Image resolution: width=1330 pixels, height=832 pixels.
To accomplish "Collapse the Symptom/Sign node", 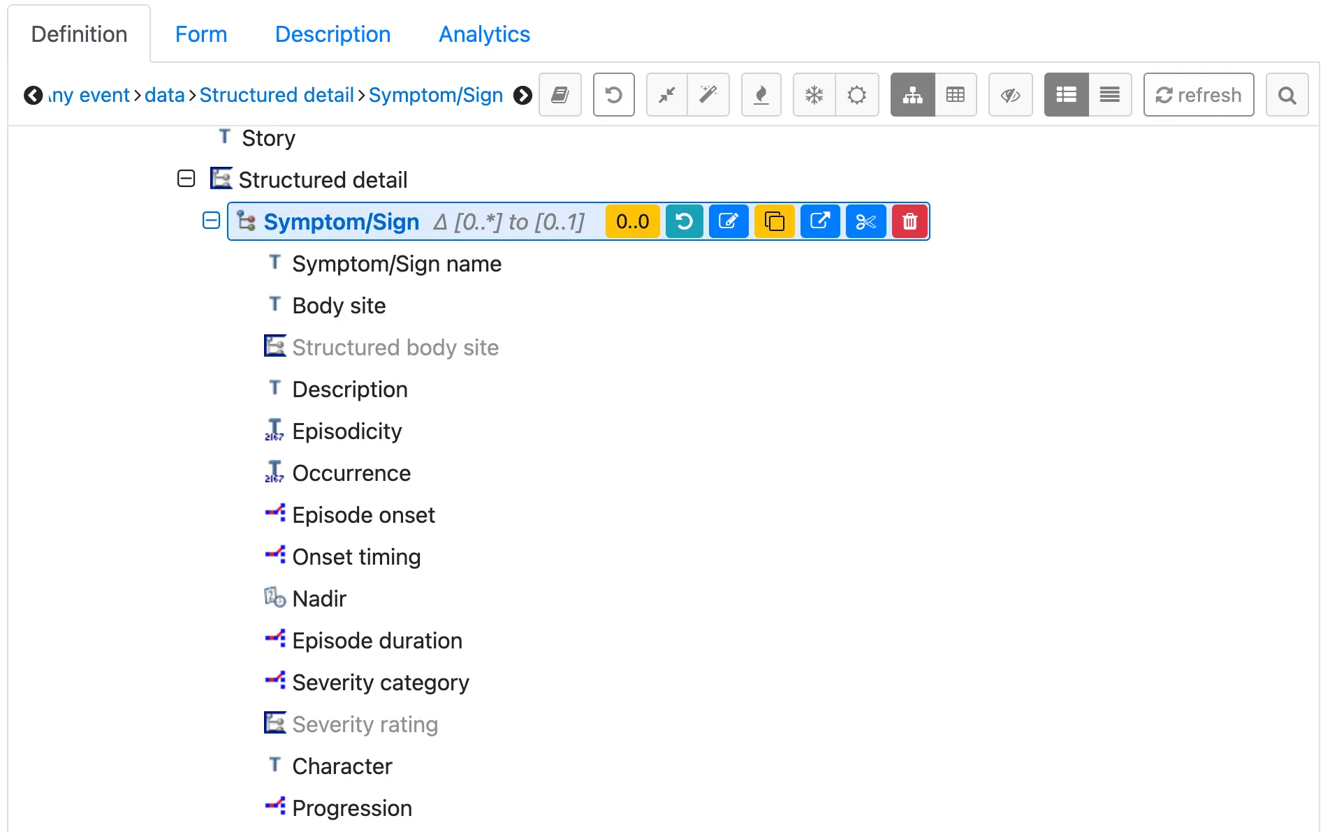I will [x=210, y=221].
